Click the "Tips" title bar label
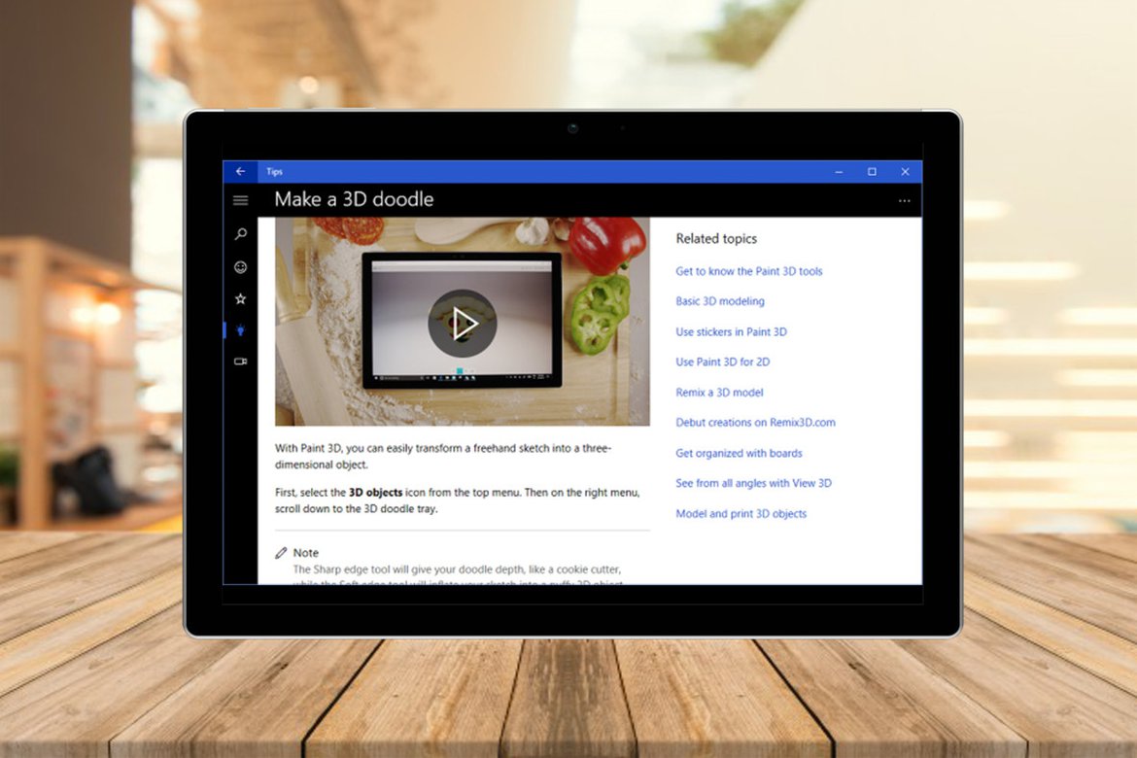Image resolution: width=1137 pixels, height=758 pixels. tap(274, 172)
